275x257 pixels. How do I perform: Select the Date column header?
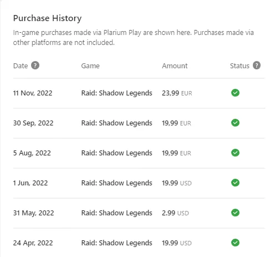[x=21, y=66]
